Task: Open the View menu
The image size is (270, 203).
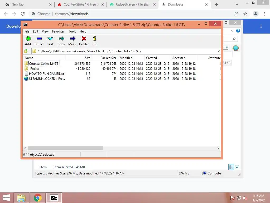Action: [x=45, y=31]
